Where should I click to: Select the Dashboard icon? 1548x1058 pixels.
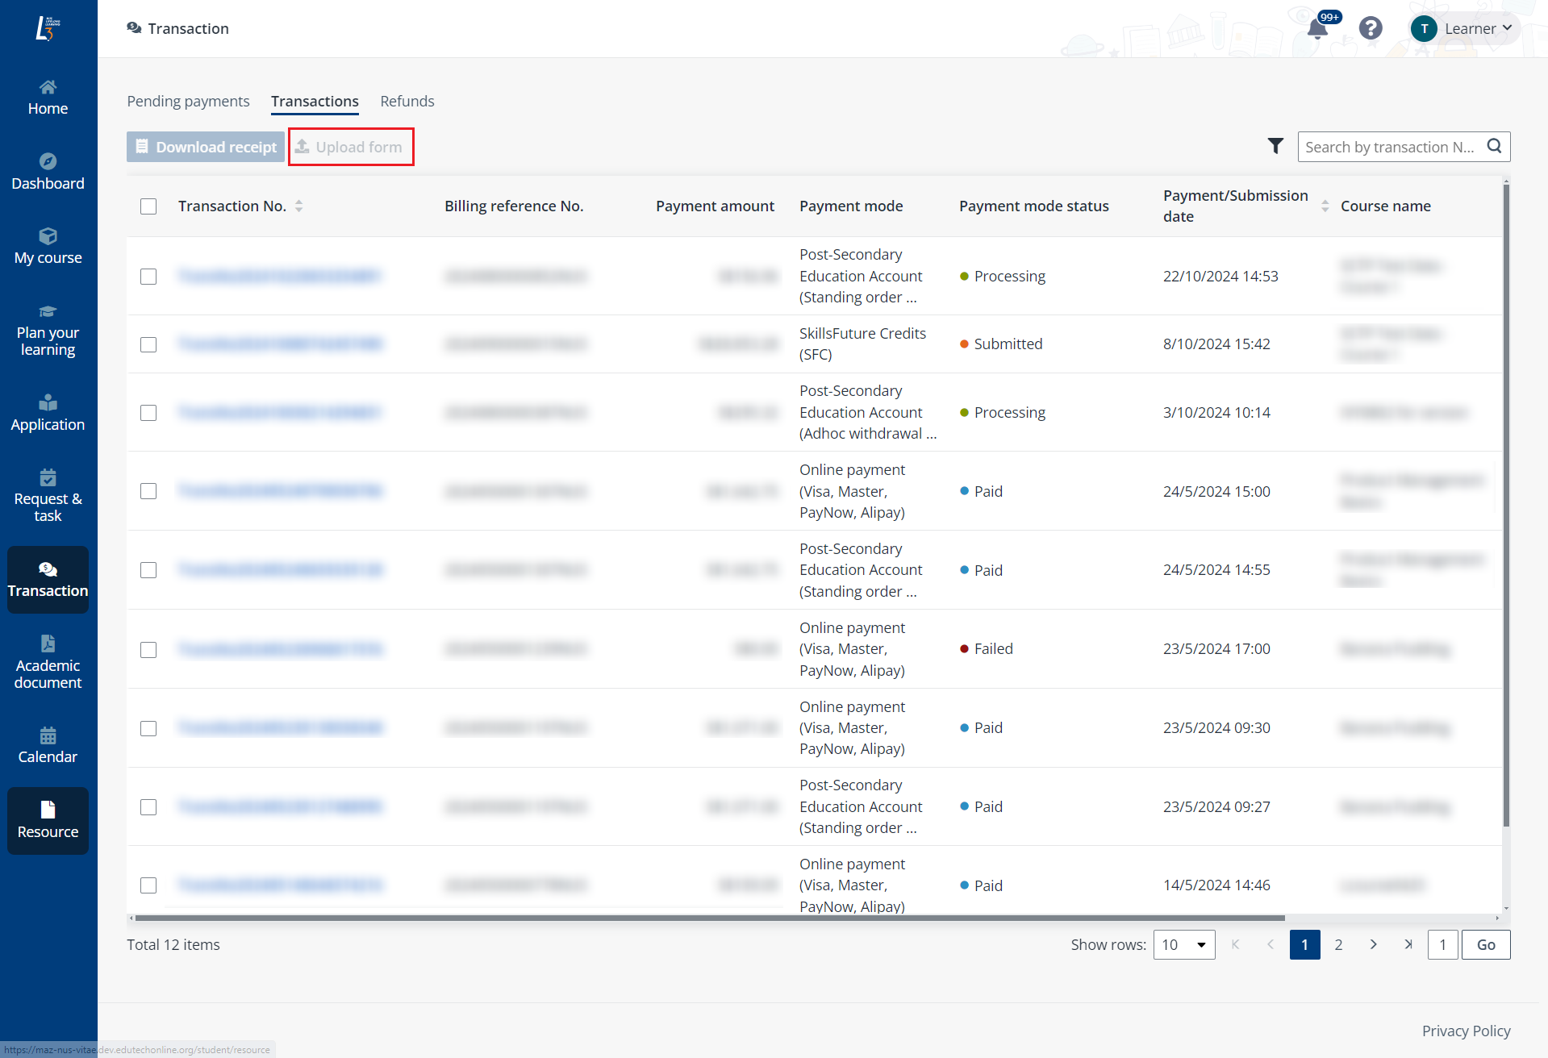(48, 171)
